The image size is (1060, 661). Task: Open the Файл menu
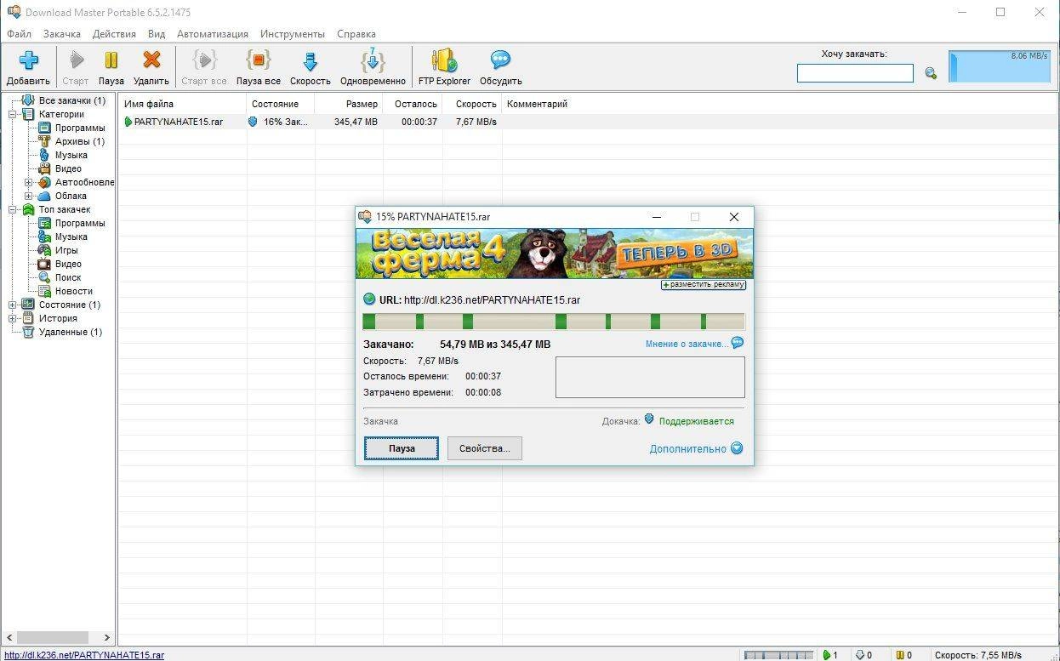coord(19,34)
